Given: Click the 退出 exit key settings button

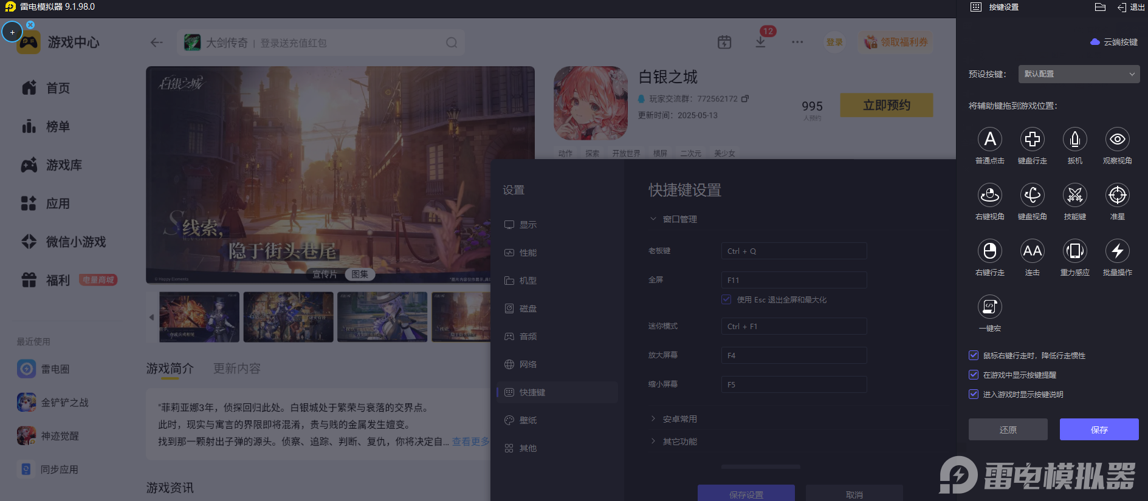Looking at the screenshot, I should click(x=1131, y=7).
